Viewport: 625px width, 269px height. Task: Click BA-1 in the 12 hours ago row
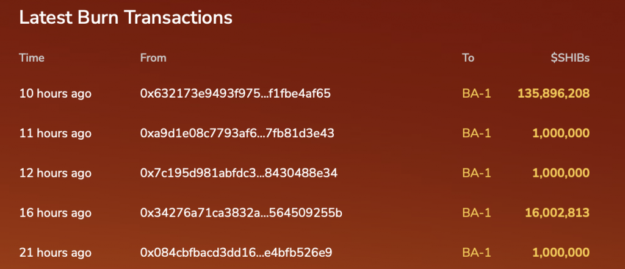point(477,173)
